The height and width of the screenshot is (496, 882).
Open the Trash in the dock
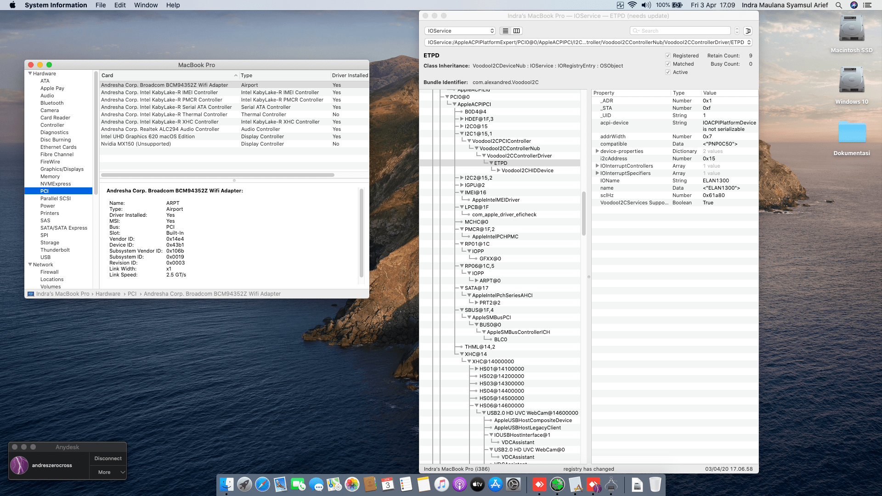click(655, 484)
